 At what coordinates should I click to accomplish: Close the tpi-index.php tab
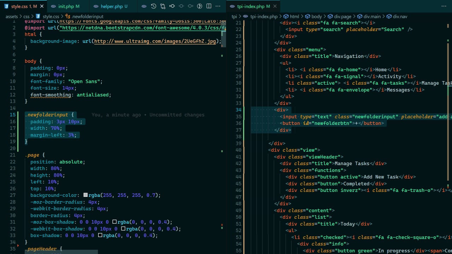(275, 6)
